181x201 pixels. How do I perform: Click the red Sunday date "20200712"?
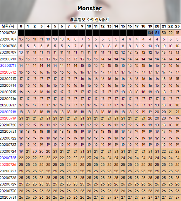tap(8, 72)
